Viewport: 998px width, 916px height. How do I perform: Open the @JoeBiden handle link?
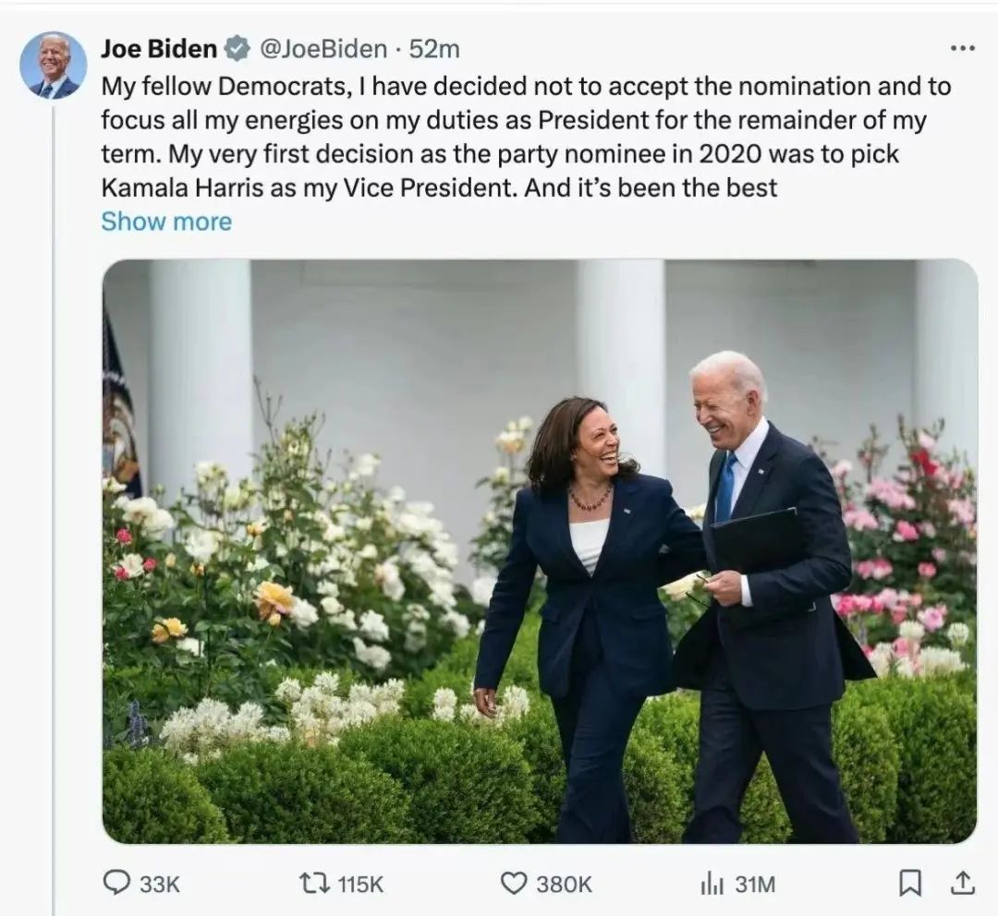coord(323,49)
